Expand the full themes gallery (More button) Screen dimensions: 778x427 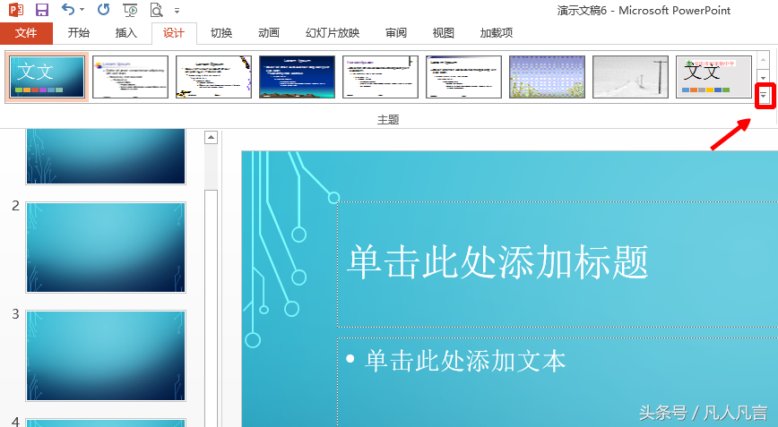763,95
